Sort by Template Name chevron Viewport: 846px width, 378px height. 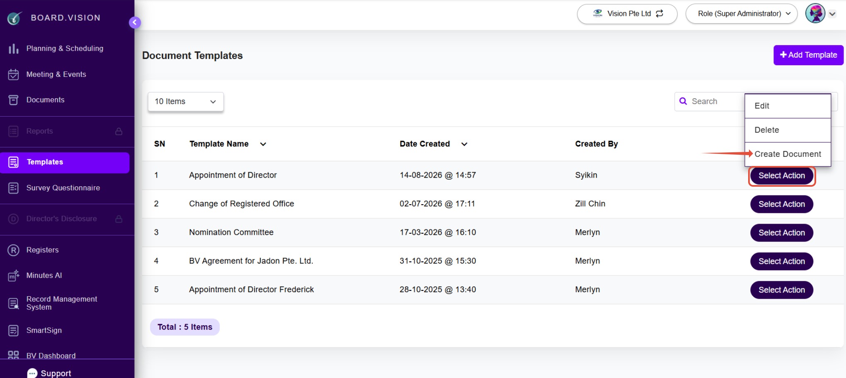click(x=263, y=144)
